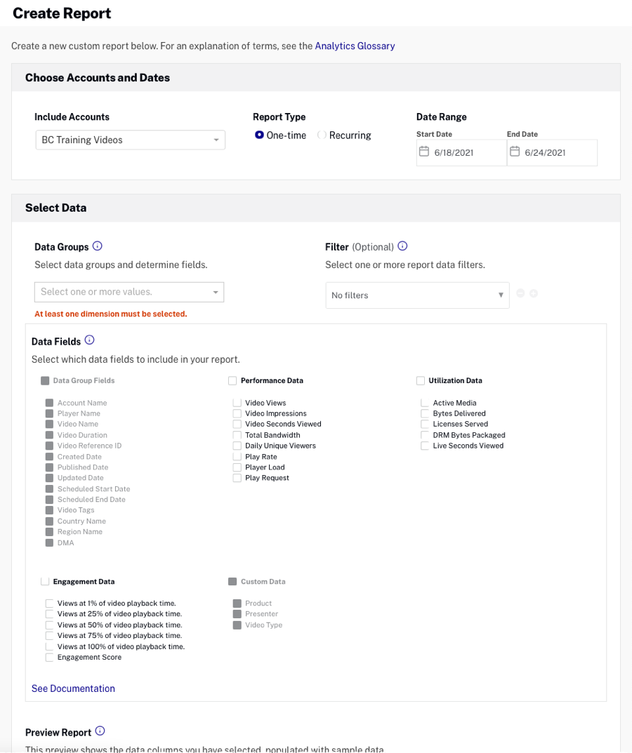Click the remove filter minus icon
The width and height of the screenshot is (632, 753).
(520, 295)
